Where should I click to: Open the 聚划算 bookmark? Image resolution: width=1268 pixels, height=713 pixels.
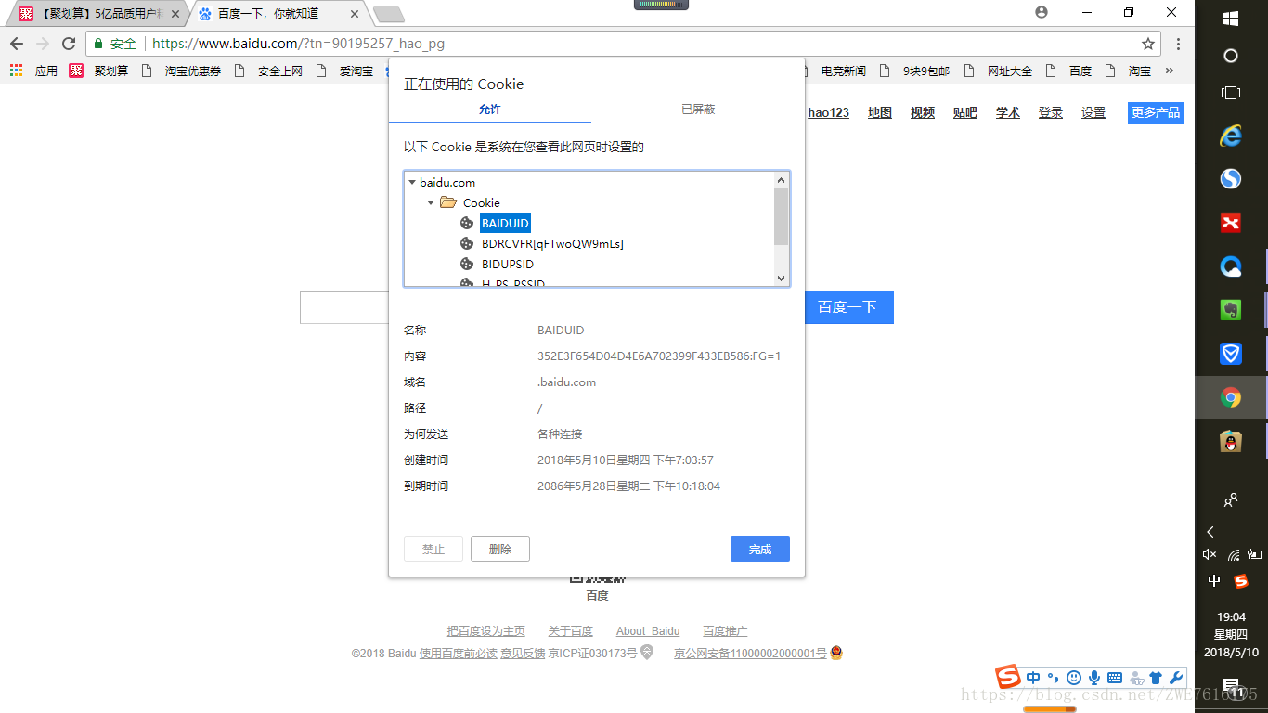[99, 71]
